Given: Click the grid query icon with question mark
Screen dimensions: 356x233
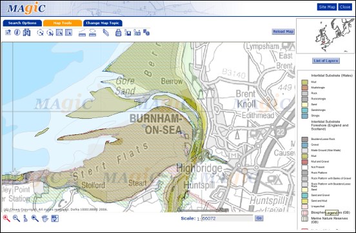Looking at the screenshot, I should [8, 32].
